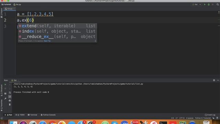
Task: Open Structure tool window sidebar button
Action: point(1,90)
